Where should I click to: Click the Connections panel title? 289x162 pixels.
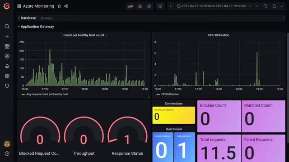173,103
